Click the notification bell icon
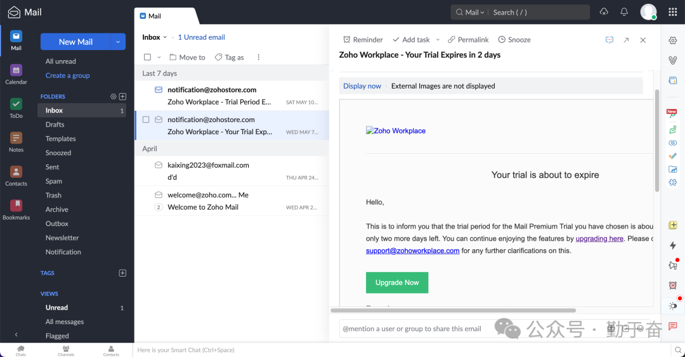 point(624,12)
